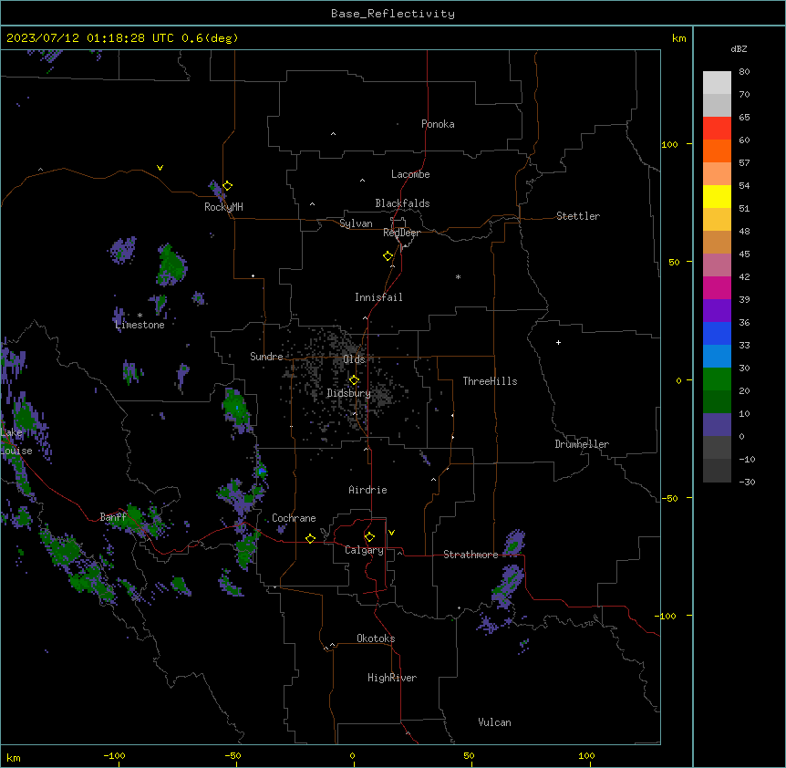Click the Okotoks label
The height and width of the screenshot is (768, 786).
pos(376,638)
